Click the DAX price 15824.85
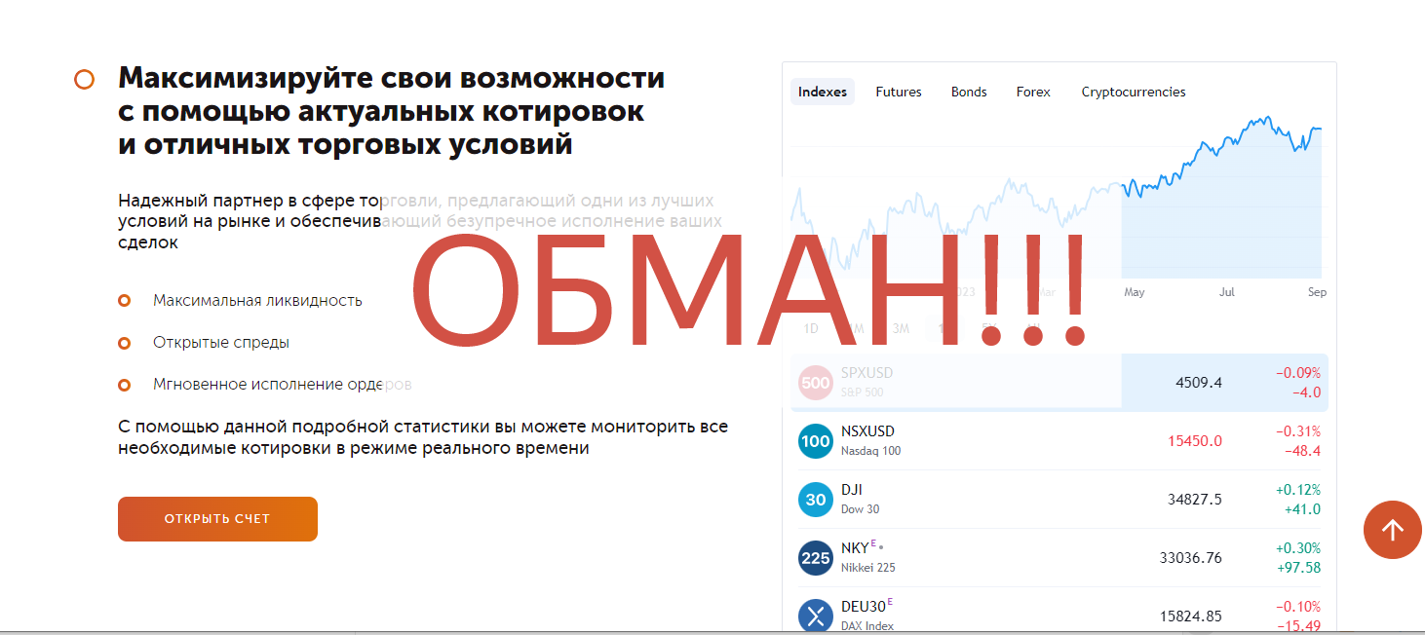Image resolution: width=1425 pixels, height=635 pixels. click(x=1191, y=616)
